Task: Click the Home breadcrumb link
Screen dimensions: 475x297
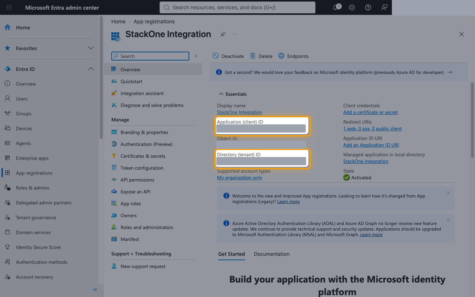Action: click(118, 22)
